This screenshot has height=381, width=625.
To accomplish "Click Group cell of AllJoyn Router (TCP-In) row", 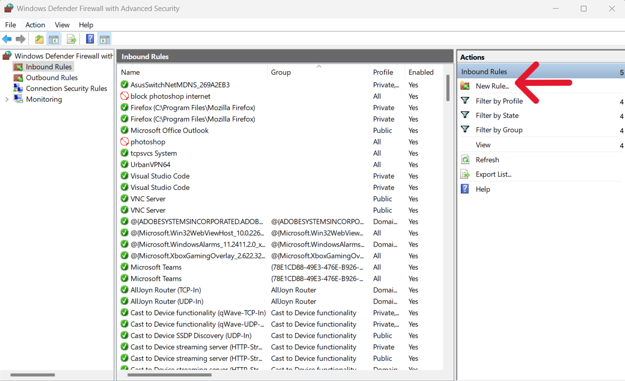I will 294,290.
